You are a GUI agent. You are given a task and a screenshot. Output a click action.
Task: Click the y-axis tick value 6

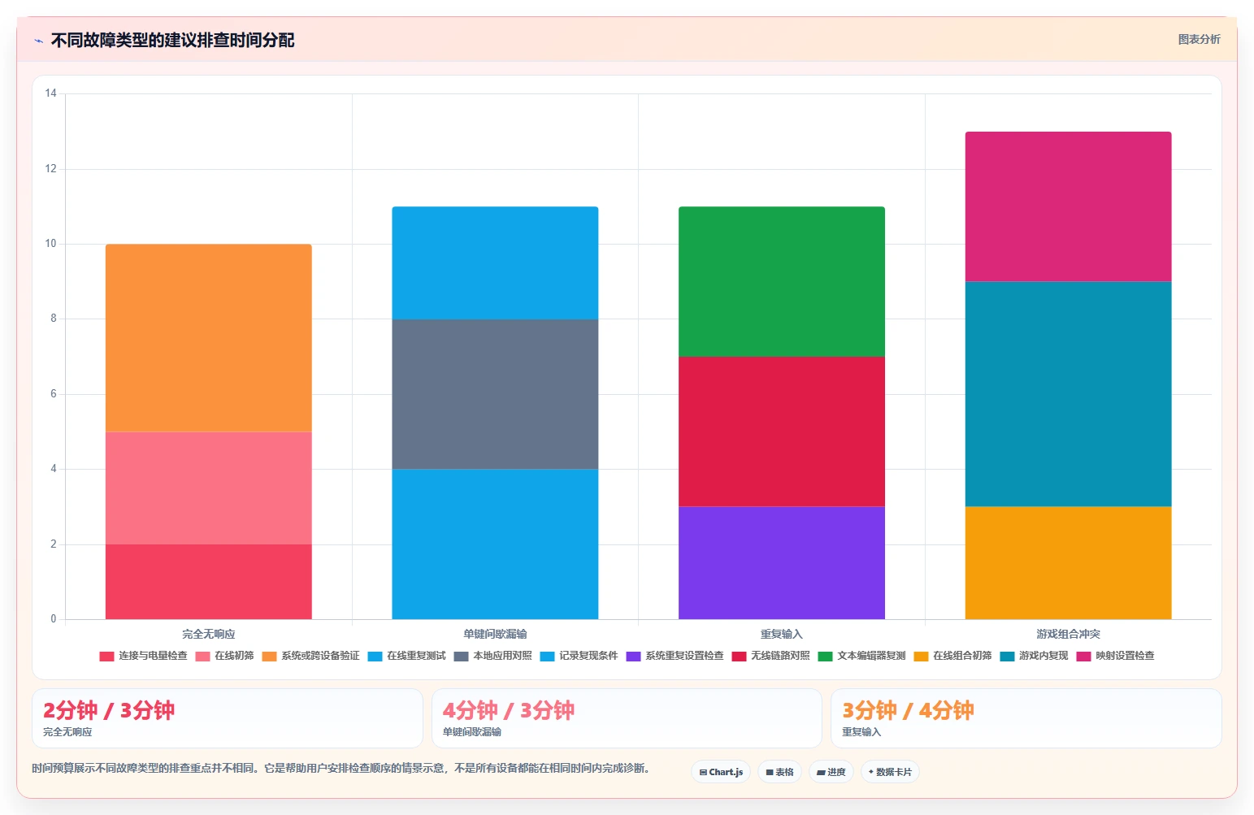pos(54,394)
